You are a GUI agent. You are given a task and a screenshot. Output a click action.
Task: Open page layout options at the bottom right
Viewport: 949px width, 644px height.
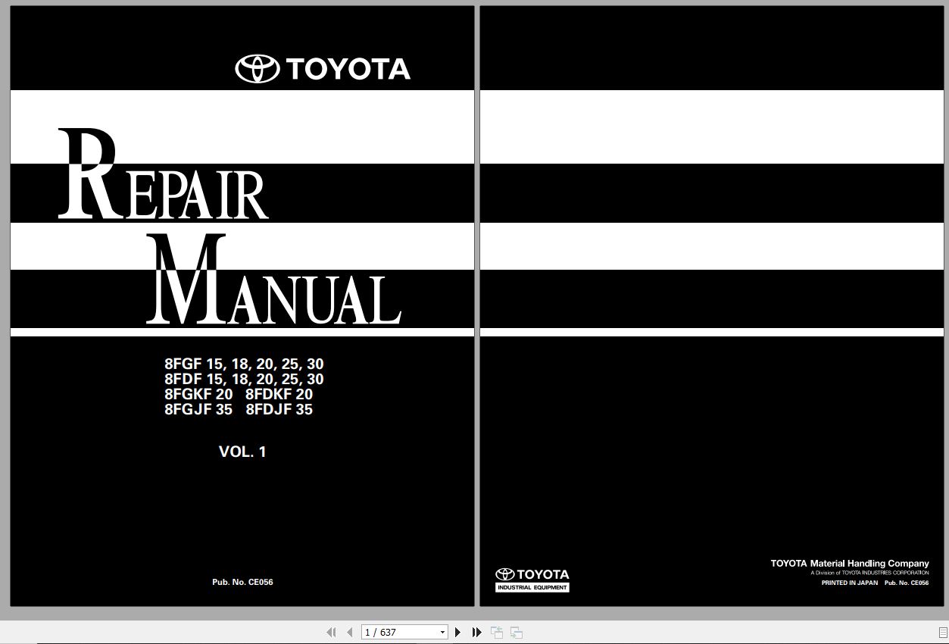942,632
